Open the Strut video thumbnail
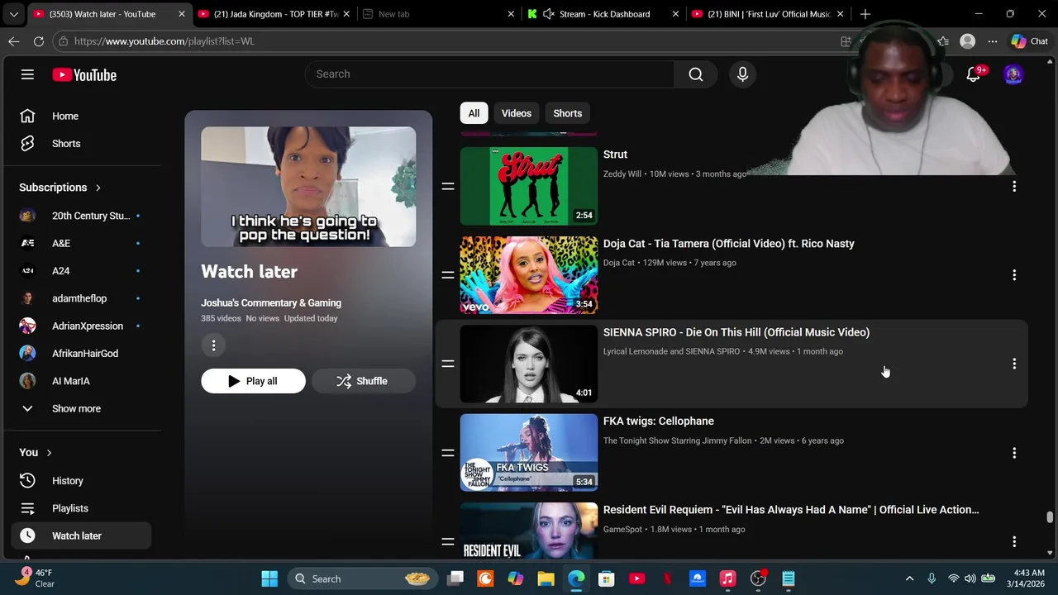Viewport: 1058px width, 595px height. coord(529,186)
